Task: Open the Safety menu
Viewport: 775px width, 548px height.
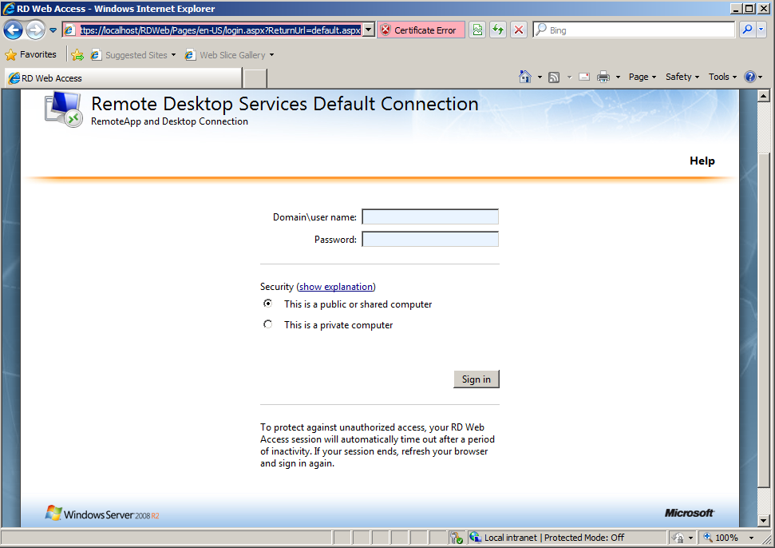Action: click(x=682, y=77)
